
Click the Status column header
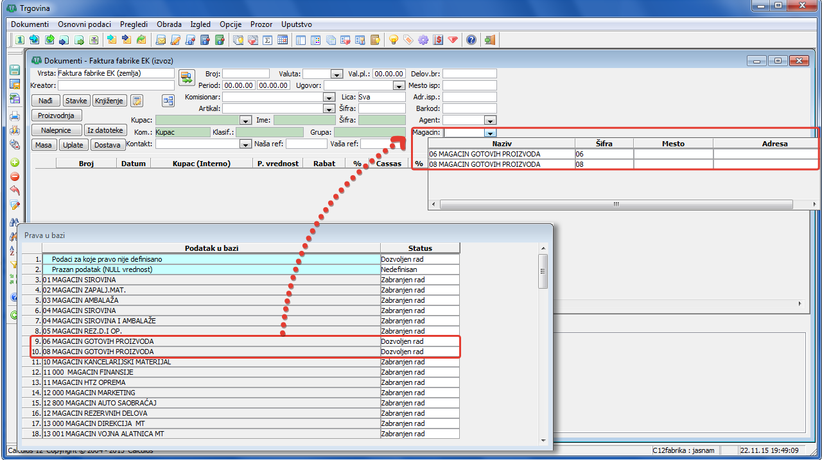[x=420, y=248]
